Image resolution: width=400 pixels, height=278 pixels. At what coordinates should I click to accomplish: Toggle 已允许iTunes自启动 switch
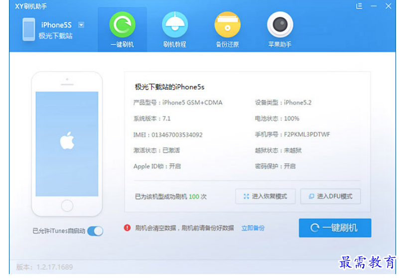tap(95, 231)
